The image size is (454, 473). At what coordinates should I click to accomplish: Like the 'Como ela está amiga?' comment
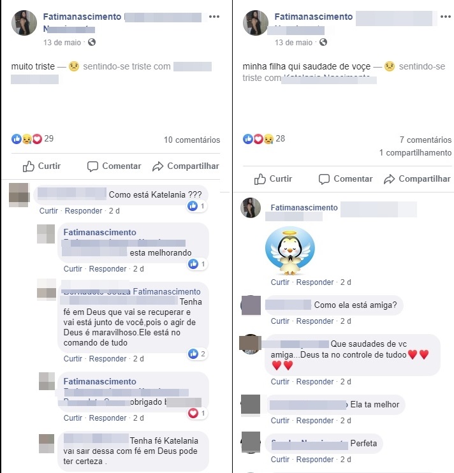tap(280, 321)
